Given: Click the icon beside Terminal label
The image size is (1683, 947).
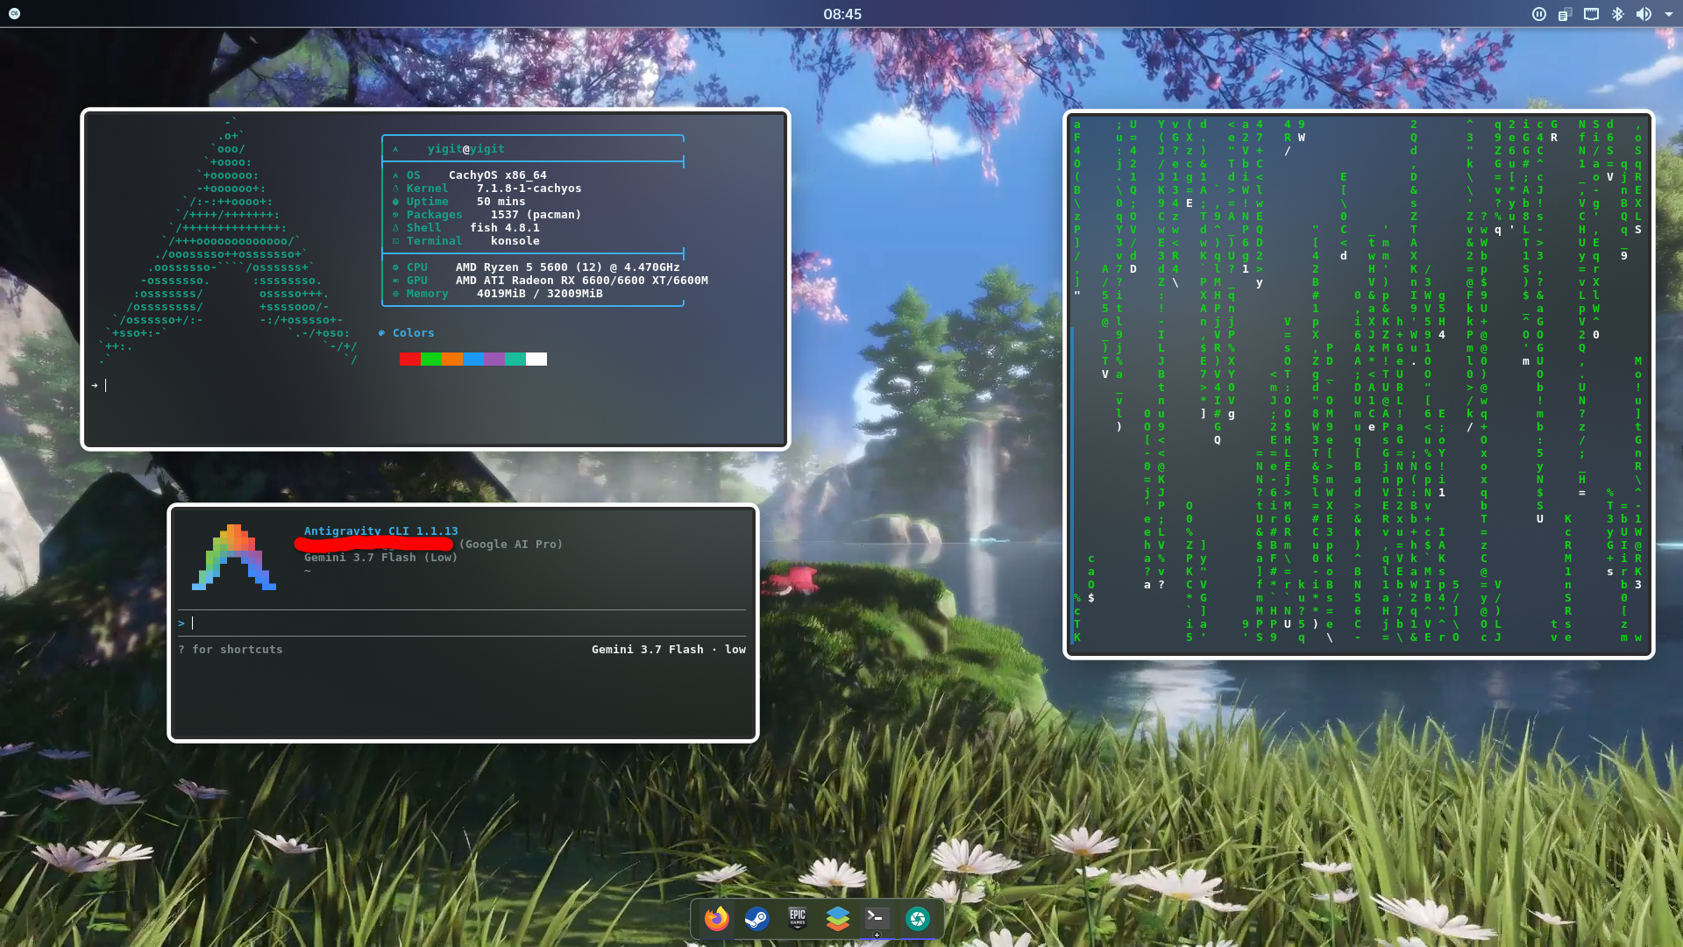Looking at the screenshot, I should (395, 241).
